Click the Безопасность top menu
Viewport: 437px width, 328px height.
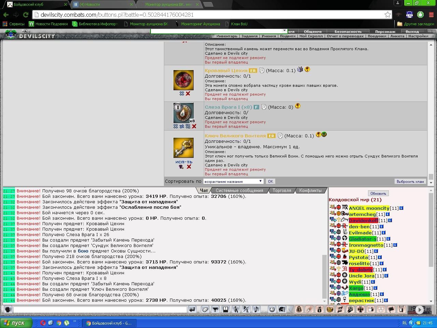point(348,31)
